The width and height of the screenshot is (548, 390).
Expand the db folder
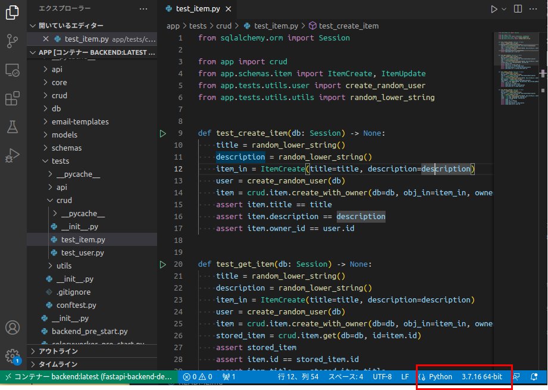click(92, 109)
